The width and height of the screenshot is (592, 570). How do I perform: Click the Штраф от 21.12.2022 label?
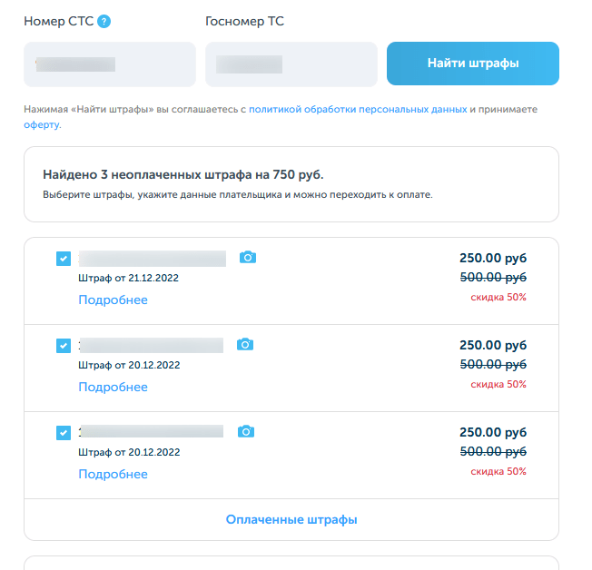129,278
